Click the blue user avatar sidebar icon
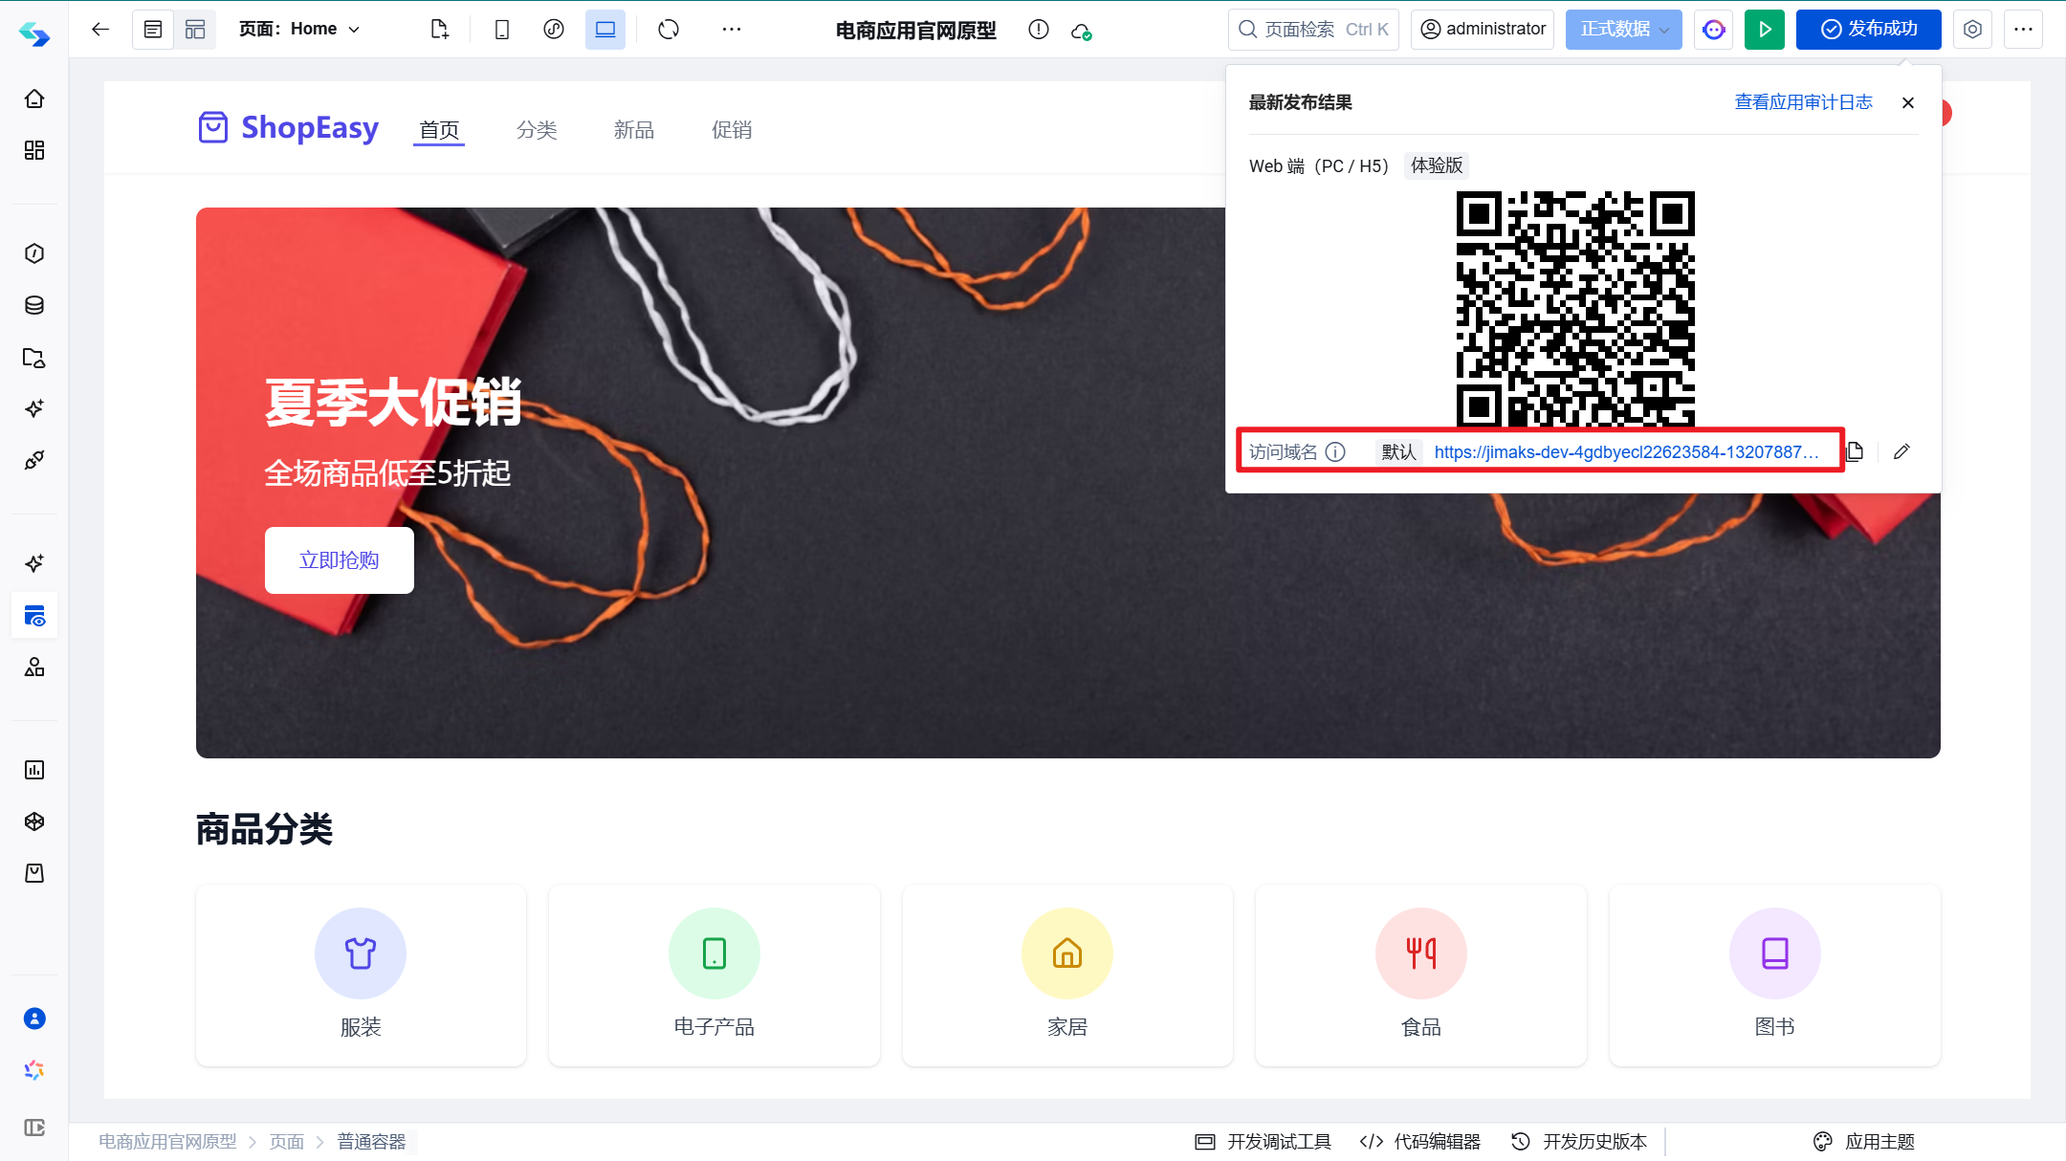This screenshot has height=1161, width=2066. coord(34,1019)
